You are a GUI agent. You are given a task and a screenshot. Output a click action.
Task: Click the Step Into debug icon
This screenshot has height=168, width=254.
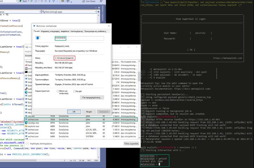[x=50, y=1]
